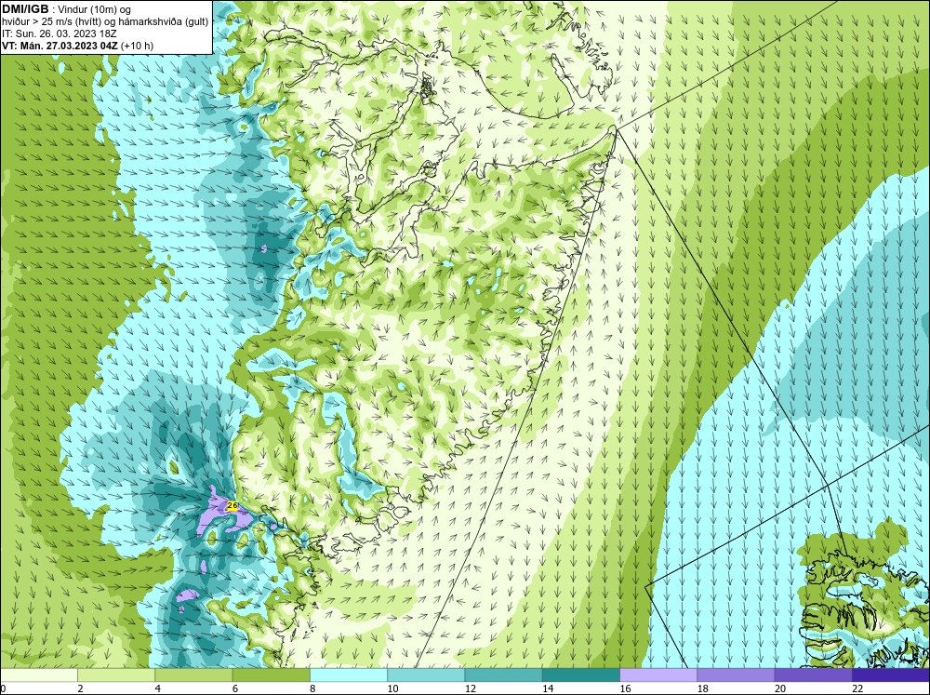
Task: Select the 2–4 m/s light green swatch
Action: [x=116, y=675]
